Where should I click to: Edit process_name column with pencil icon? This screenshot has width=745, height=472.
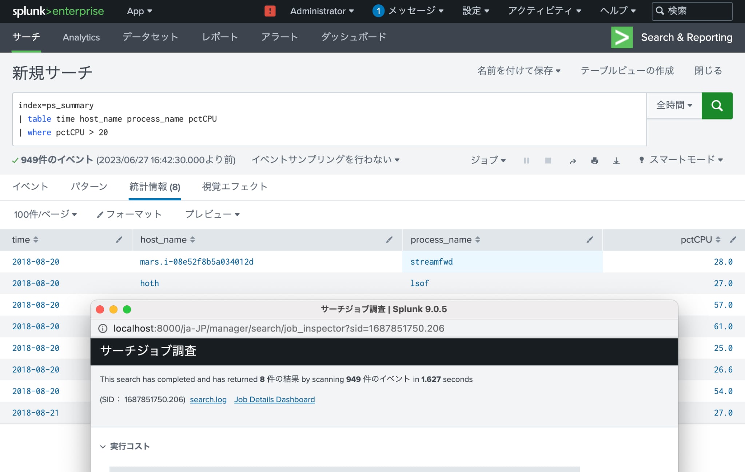point(590,240)
